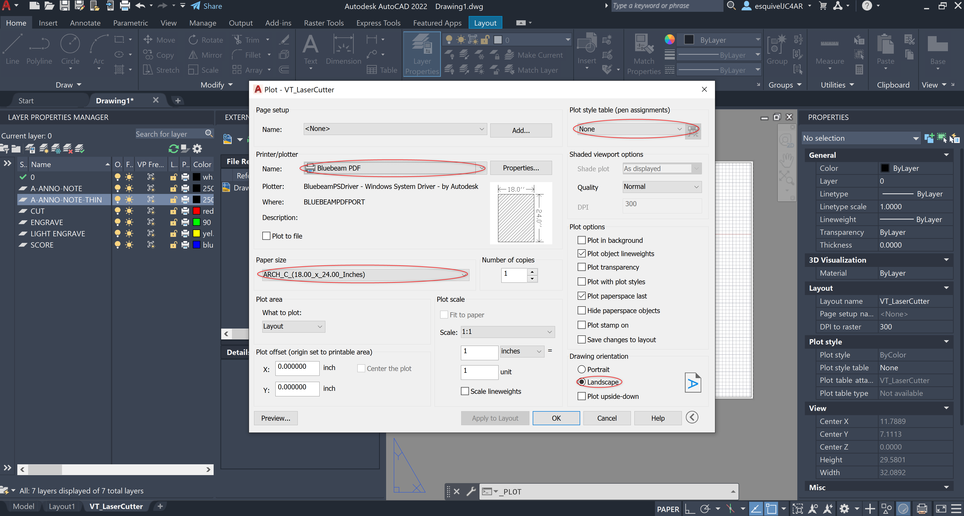Select the Portrait orientation radio button
Viewport: 964px width, 516px height.
point(581,370)
